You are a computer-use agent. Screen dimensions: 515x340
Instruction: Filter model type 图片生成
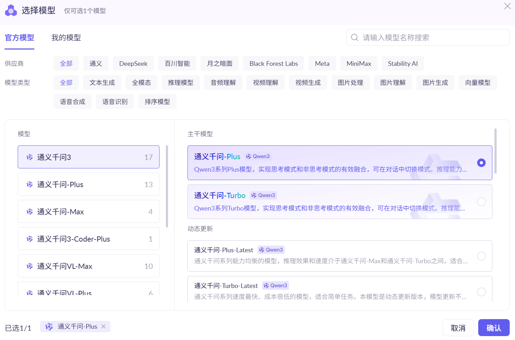(435, 82)
